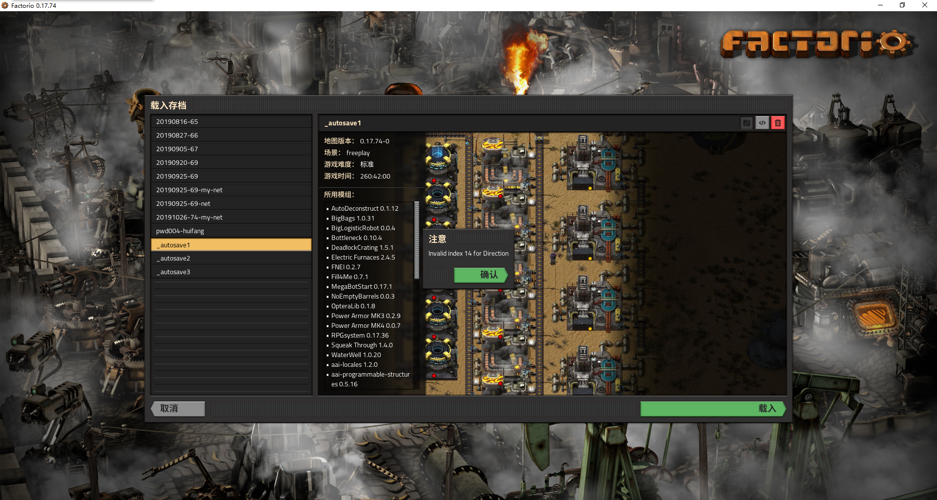Click the red delete save trash icon
937x500 pixels.
778,123
